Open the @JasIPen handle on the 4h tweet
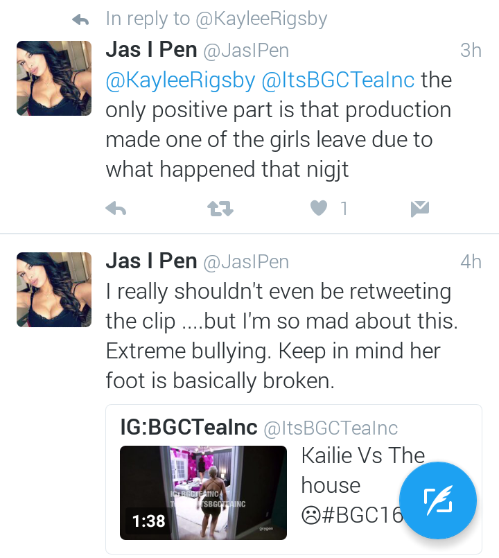 [x=246, y=262]
